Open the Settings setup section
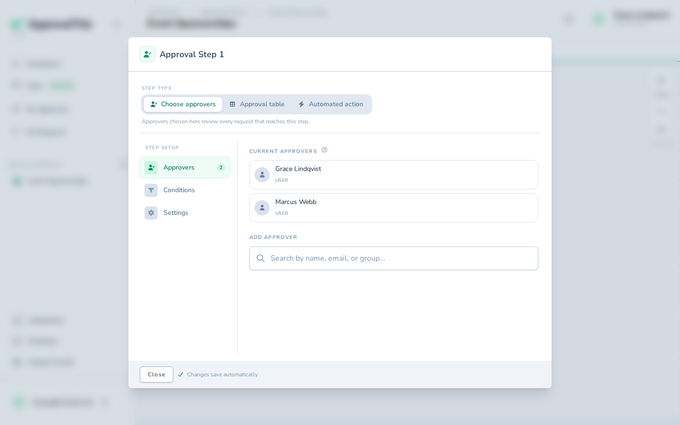 point(185,213)
